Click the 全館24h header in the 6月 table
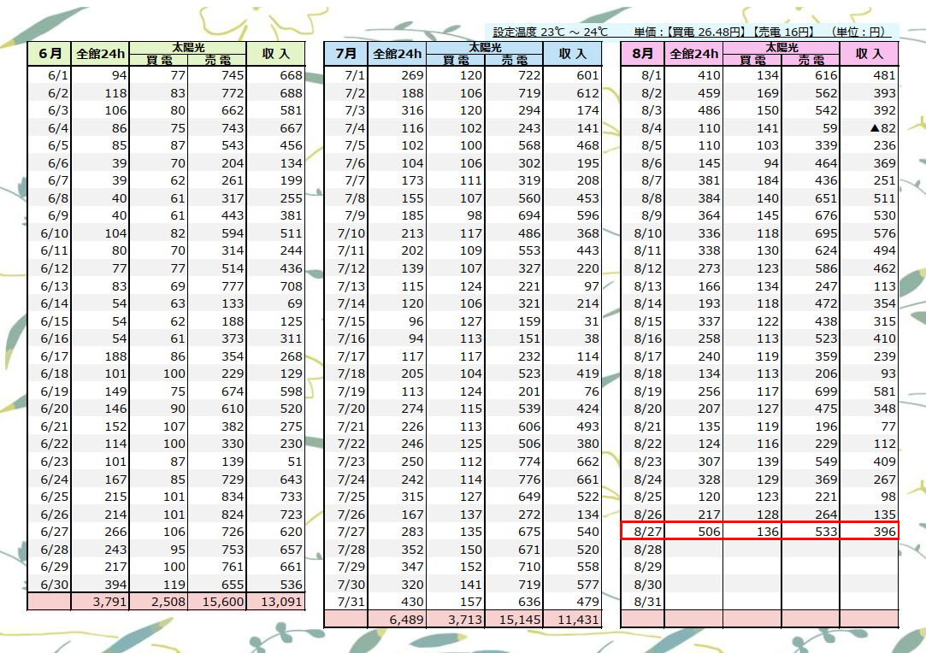Image resolution: width=926 pixels, height=653 pixels. tap(100, 54)
